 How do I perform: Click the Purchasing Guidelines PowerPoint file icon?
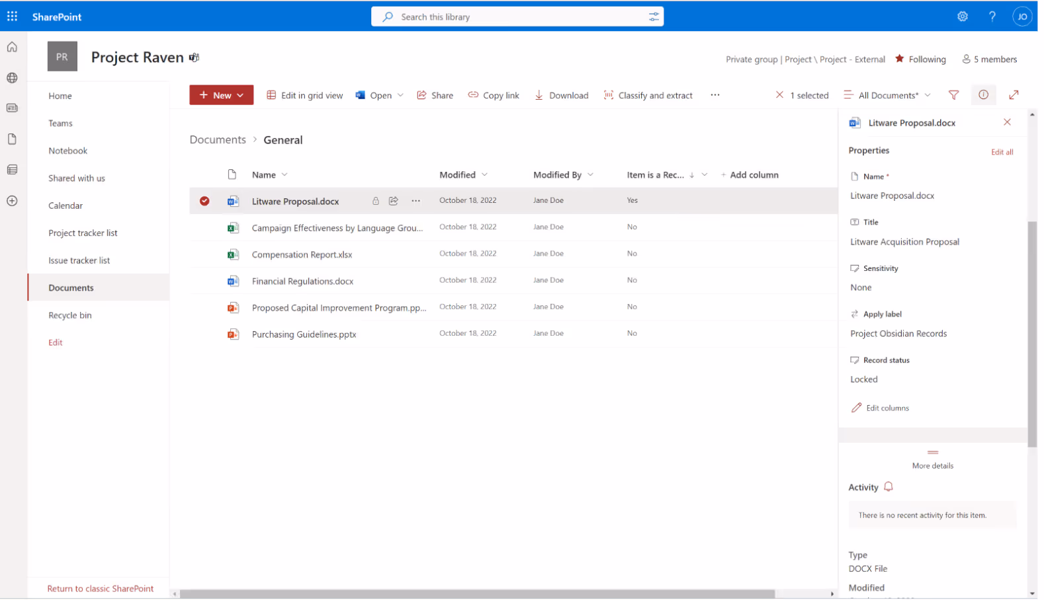(x=233, y=334)
